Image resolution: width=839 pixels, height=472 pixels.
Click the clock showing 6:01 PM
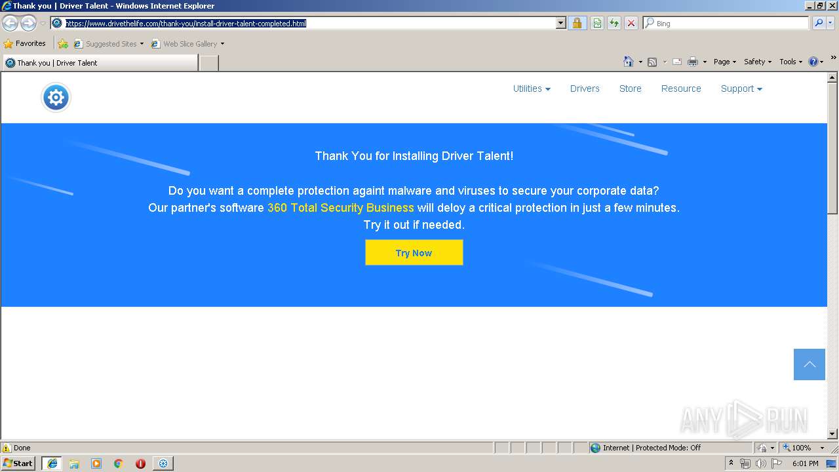805,463
